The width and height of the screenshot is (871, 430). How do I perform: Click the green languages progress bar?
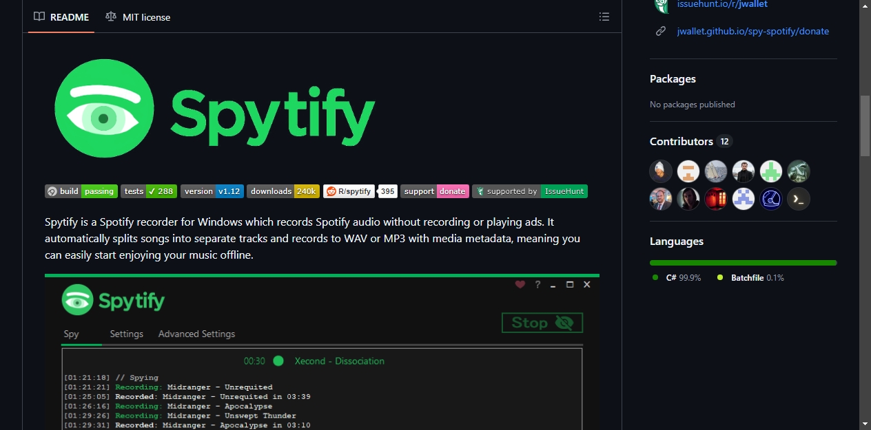tap(743, 263)
